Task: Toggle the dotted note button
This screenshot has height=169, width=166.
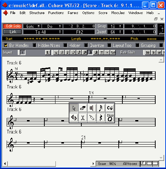Action: [107, 53]
